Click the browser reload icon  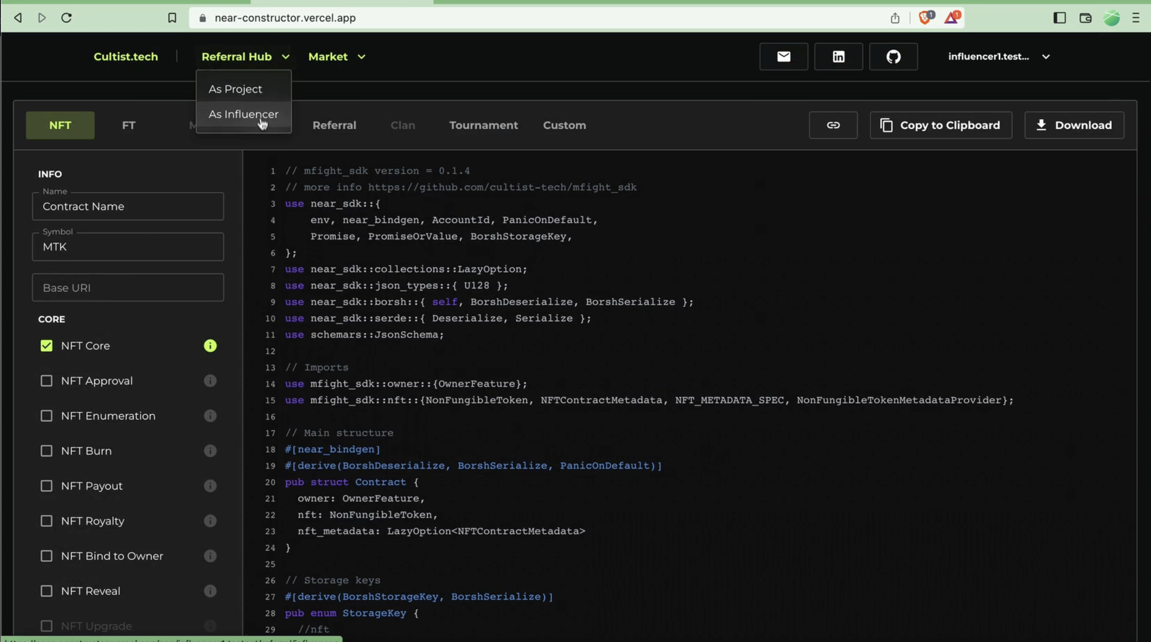(x=66, y=18)
